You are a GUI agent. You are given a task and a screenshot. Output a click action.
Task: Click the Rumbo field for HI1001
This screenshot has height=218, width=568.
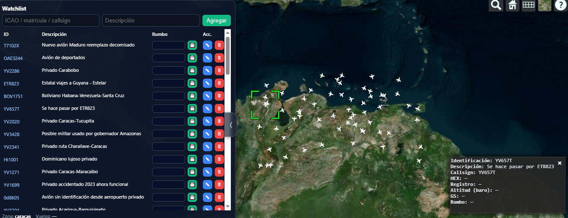[169, 159]
